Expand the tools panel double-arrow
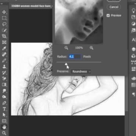The height and width of the screenshot is (136, 136). [x=2, y=4]
